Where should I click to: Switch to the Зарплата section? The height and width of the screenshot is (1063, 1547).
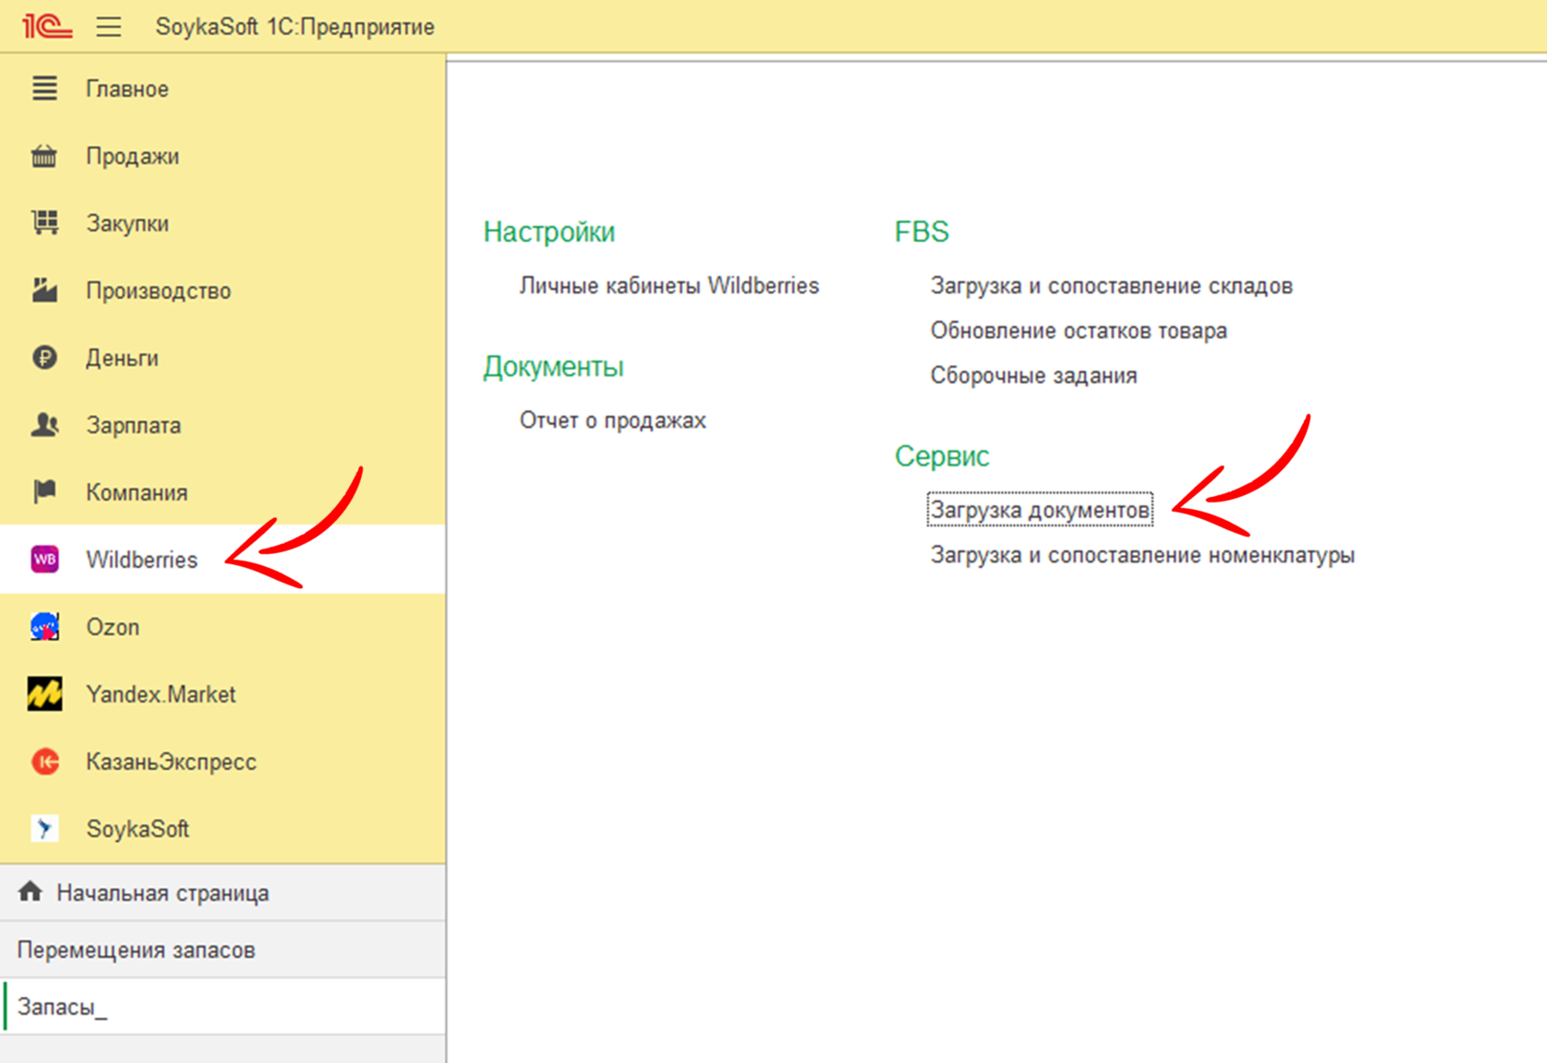coord(223,424)
